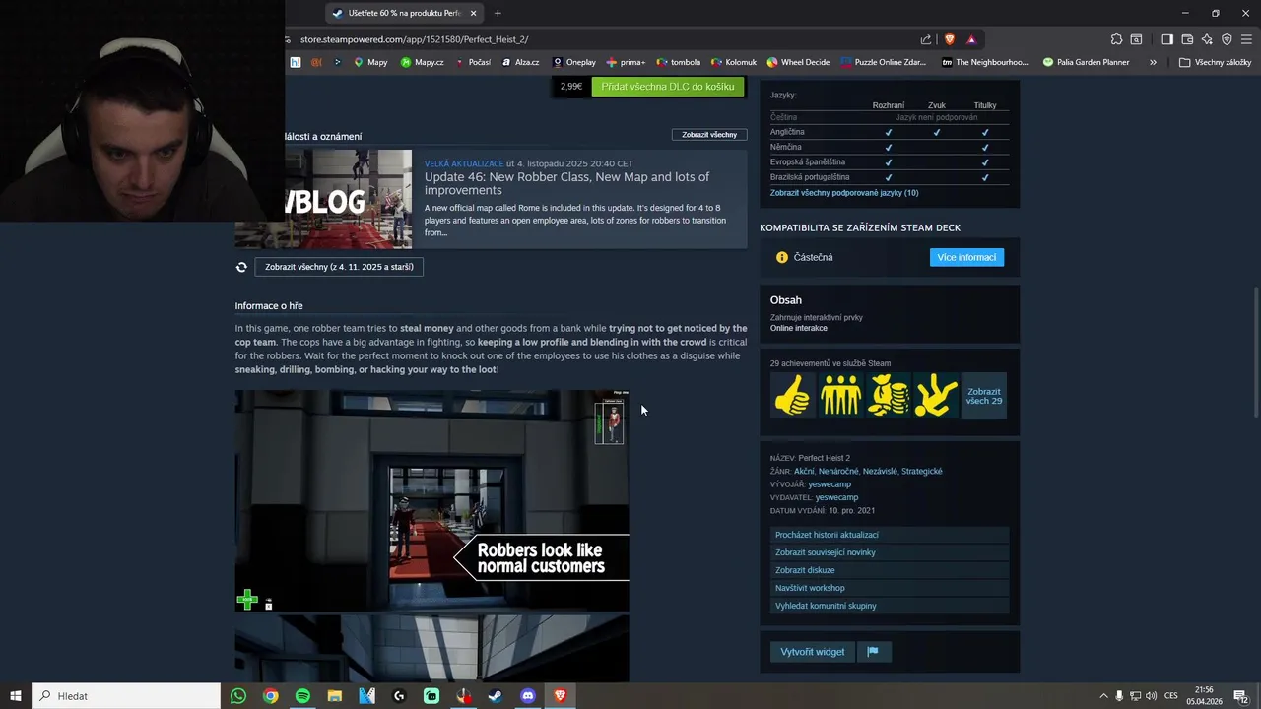Open the Počasí bookmark

[x=473, y=62]
